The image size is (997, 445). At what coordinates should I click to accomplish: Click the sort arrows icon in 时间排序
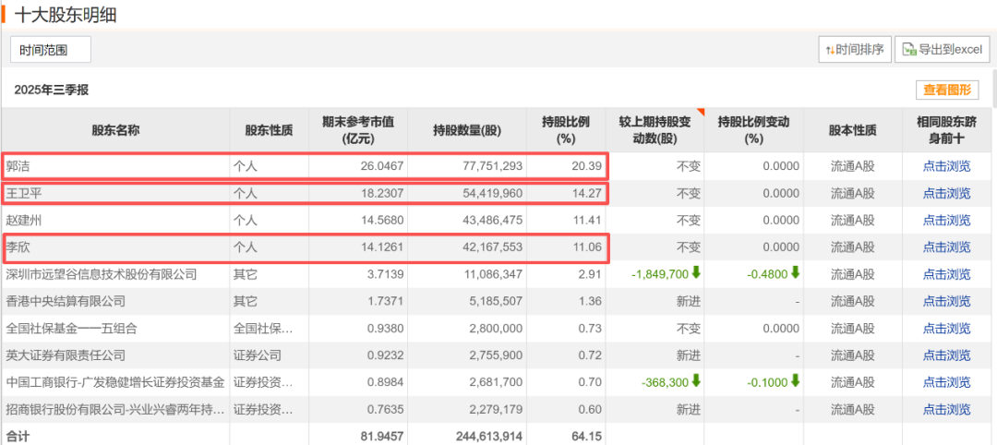coord(831,50)
